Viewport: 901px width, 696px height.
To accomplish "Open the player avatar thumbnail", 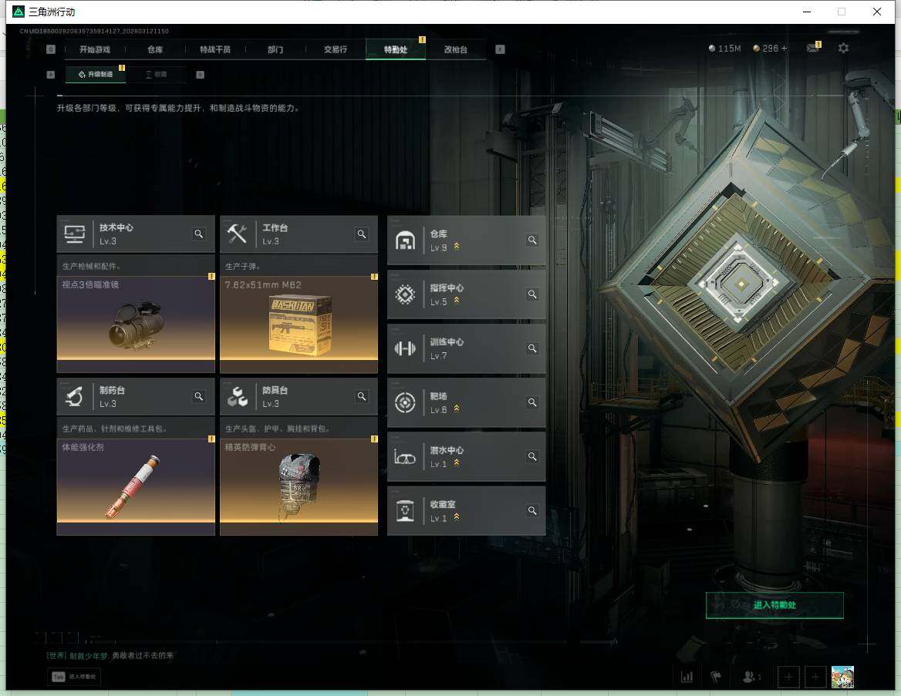I will 842,677.
